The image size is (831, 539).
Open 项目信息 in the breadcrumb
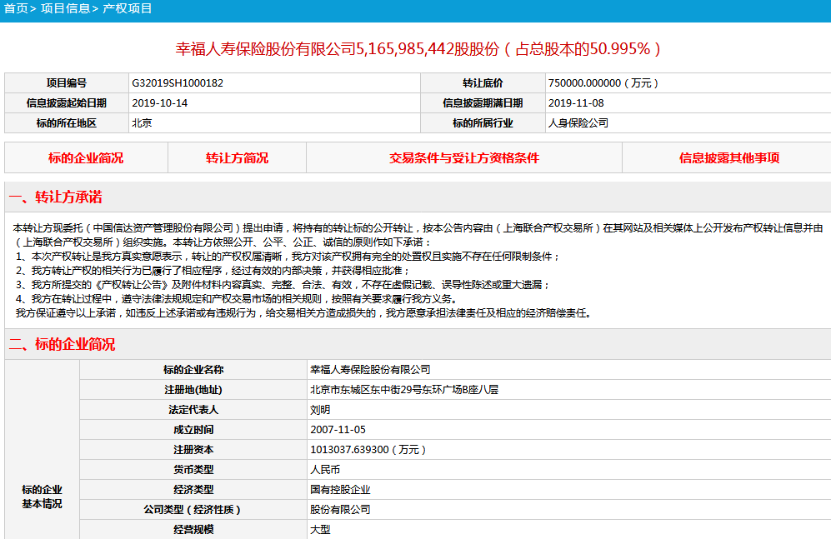click(64, 8)
